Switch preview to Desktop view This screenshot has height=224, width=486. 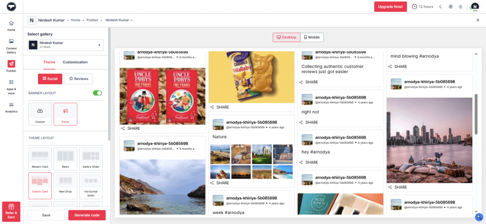pyautogui.click(x=286, y=37)
